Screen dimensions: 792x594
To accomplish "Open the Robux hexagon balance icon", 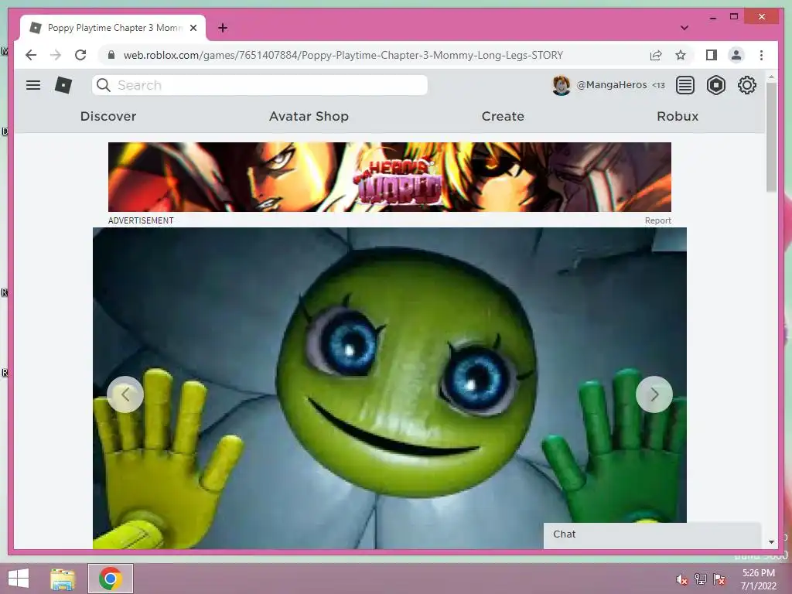I will (715, 85).
